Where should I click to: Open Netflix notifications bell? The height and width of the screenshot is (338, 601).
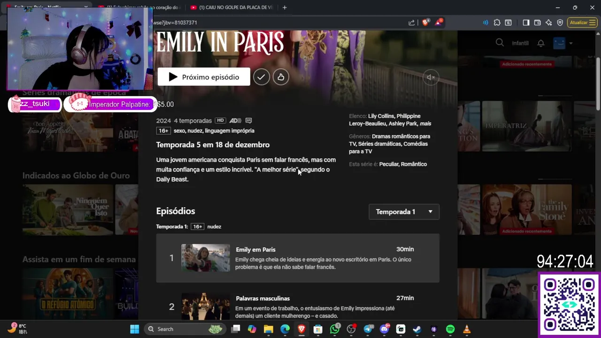(541, 43)
